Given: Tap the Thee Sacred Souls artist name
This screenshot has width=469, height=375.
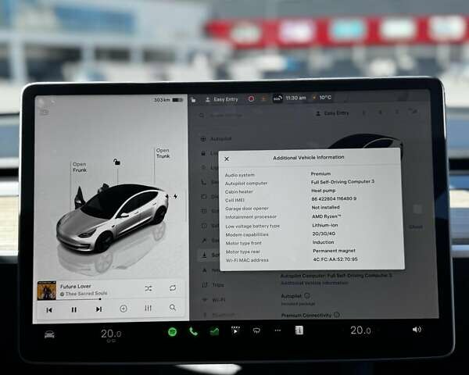Looking at the screenshot, I should click(x=86, y=294).
